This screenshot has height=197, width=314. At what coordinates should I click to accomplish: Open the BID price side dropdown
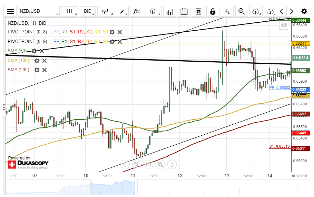pyautogui.click(x=88, y=11)
